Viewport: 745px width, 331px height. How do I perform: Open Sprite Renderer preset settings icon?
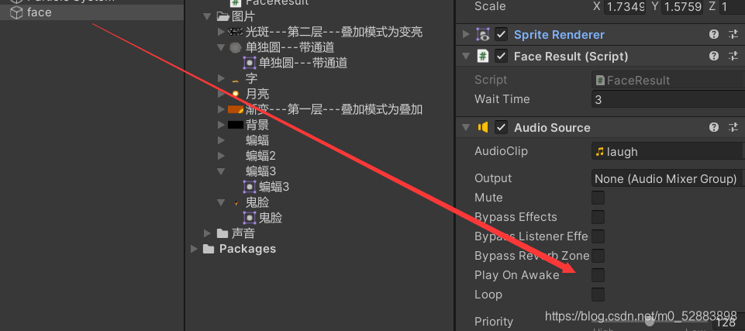(x=733, y=34)
